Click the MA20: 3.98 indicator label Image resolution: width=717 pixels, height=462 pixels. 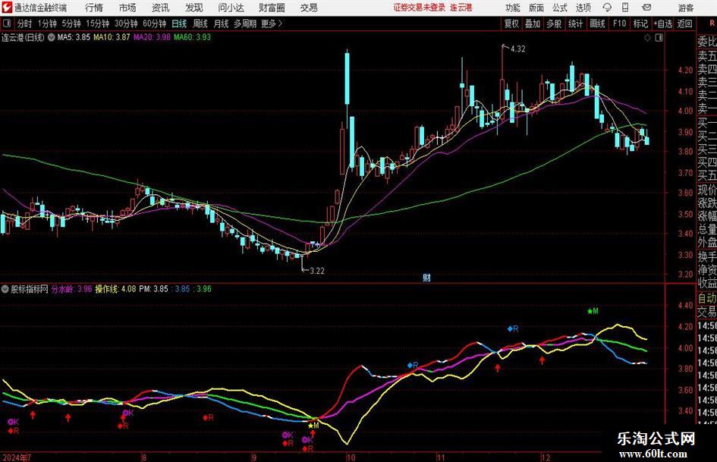152,37
